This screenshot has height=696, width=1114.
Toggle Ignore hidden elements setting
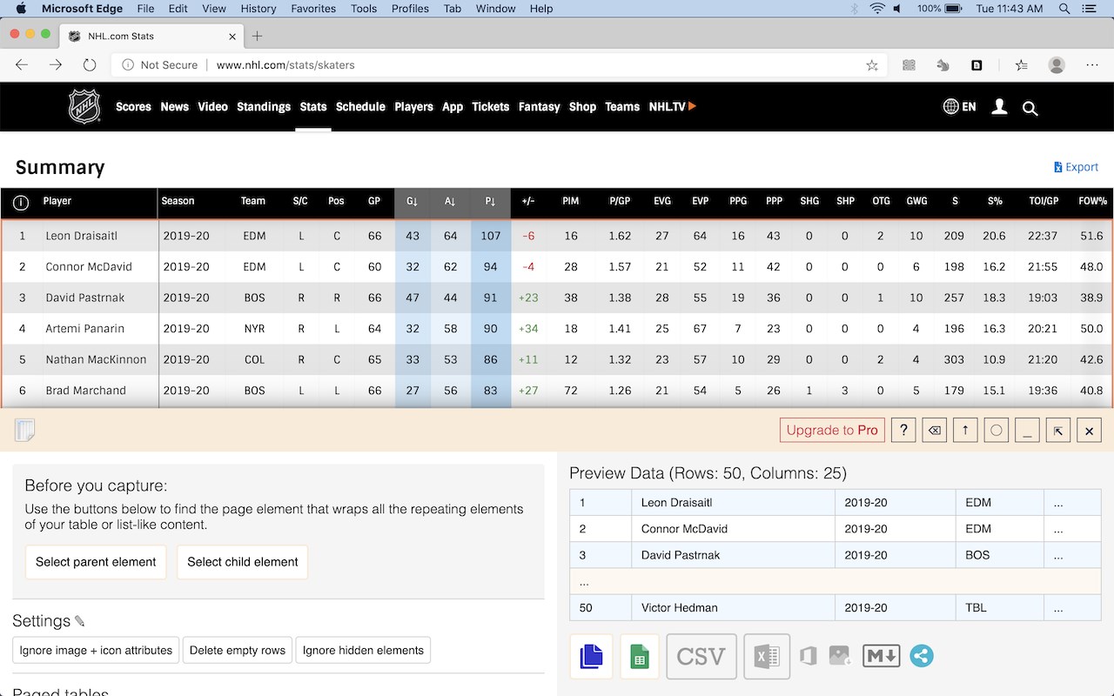click(364, 650)
